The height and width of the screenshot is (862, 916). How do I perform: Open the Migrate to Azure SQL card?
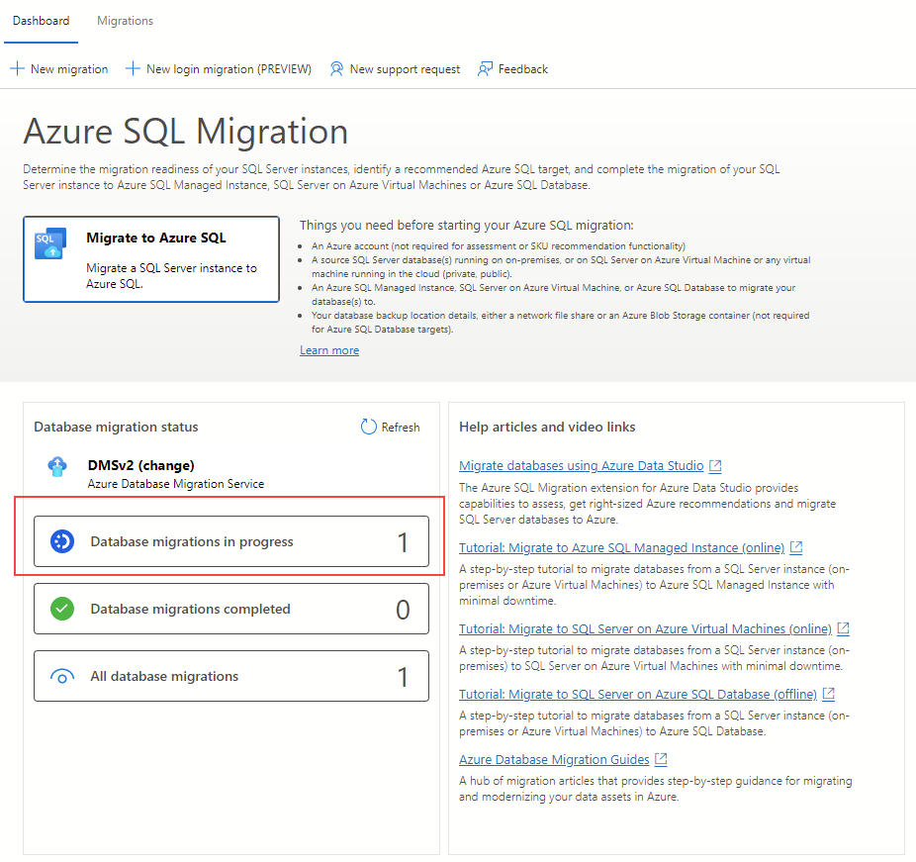point(151,259)
